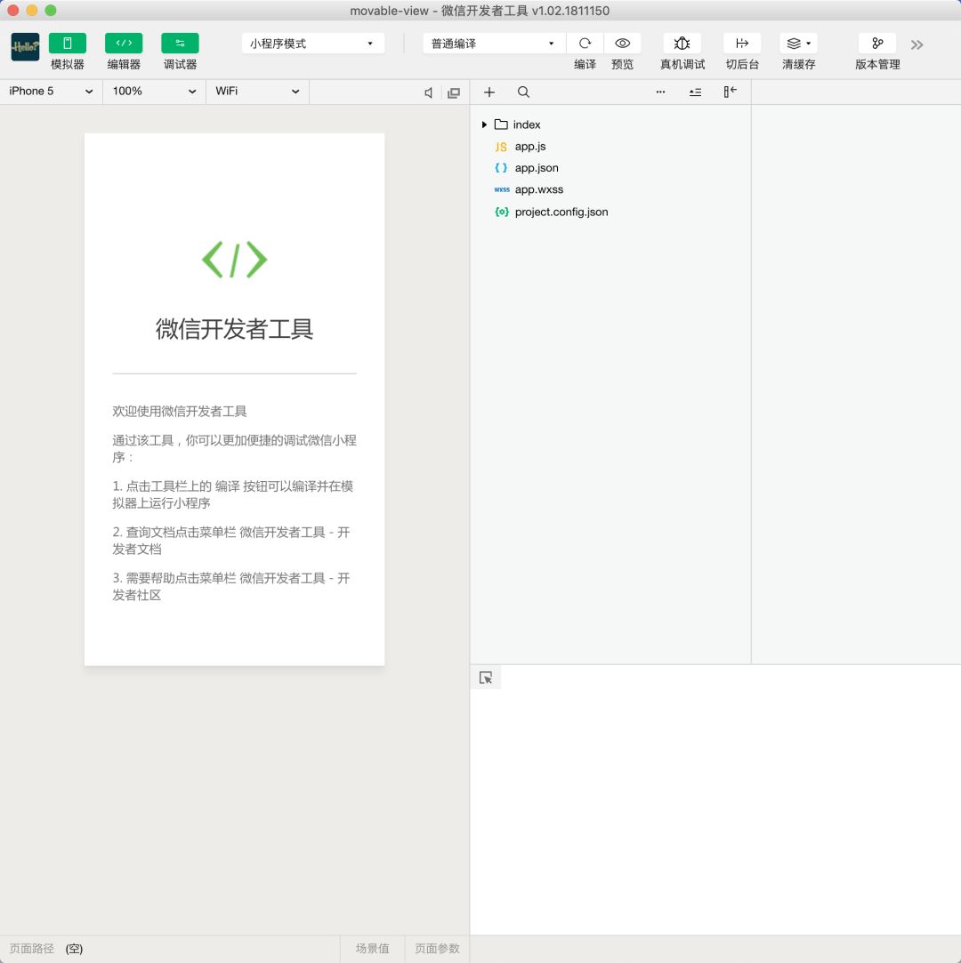Click the compile (编译) refresh icon
The image size is (961, 963).
click(585, 44)
